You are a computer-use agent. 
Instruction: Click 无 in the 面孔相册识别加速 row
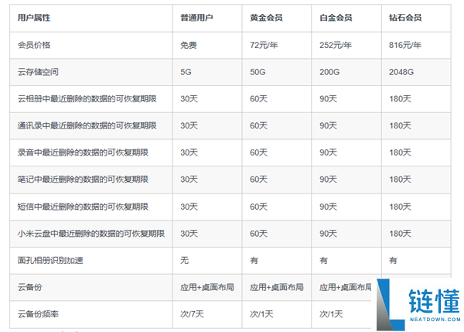[x=184, y=261]
